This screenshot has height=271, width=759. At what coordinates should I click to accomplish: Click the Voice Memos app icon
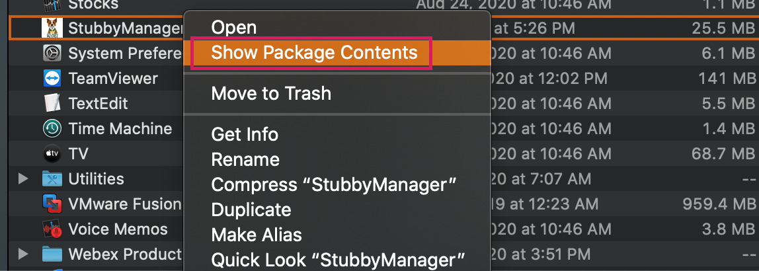coord(52,229)
